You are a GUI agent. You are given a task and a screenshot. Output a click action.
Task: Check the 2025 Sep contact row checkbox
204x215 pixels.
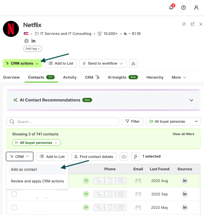pyautogui.click(x=14, y=194)
